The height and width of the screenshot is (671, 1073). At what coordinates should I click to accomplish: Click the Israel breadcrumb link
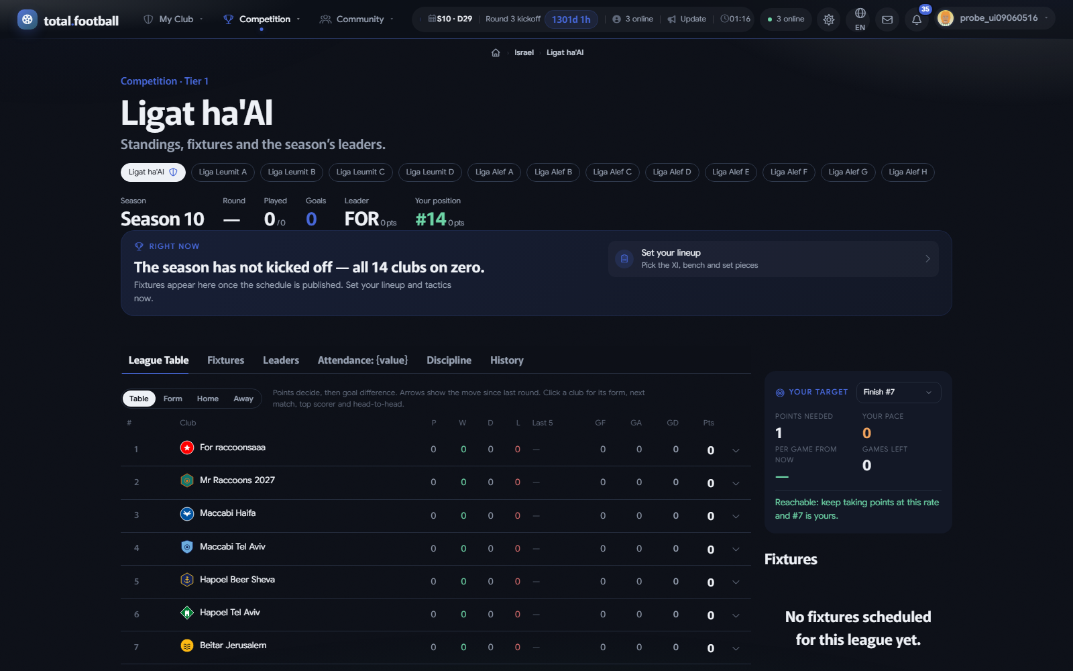524,53
